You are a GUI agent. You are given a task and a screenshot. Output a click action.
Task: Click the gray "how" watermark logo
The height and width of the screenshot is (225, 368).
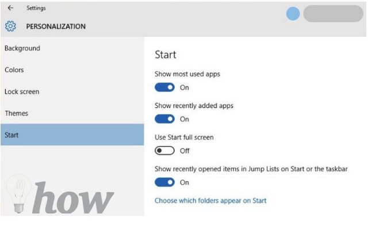click(73, 198)
